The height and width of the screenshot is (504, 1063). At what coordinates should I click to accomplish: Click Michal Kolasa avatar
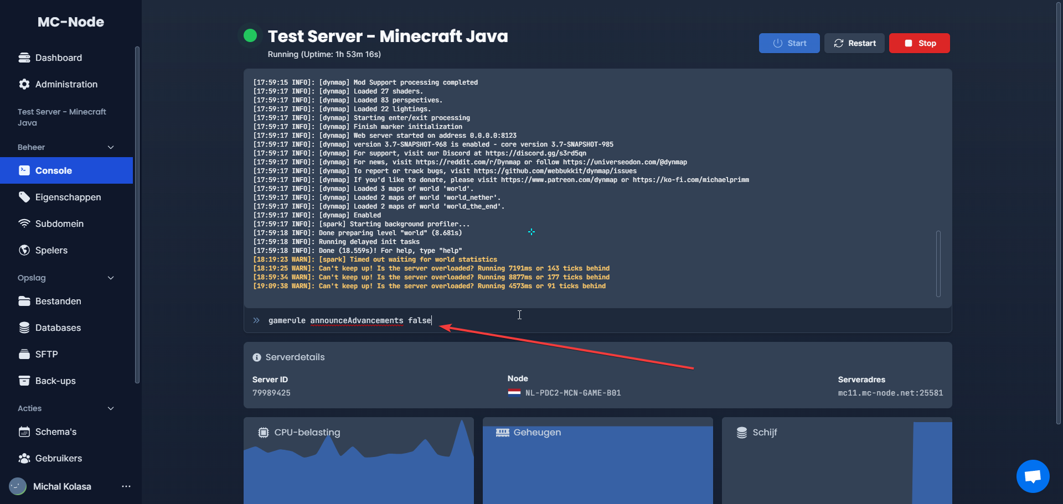click(x=18, y=486)
